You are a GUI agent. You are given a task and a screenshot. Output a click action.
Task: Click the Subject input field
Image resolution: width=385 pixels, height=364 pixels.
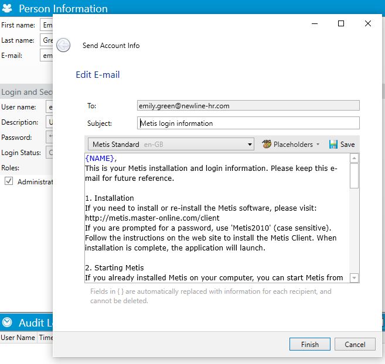click(248, 123)
